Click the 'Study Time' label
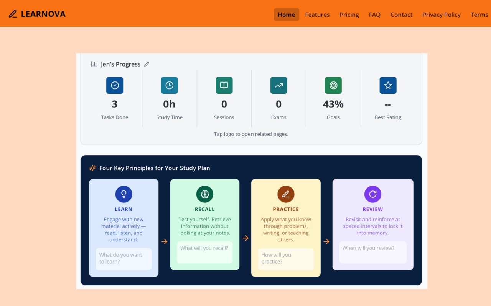 click(170, 117)
